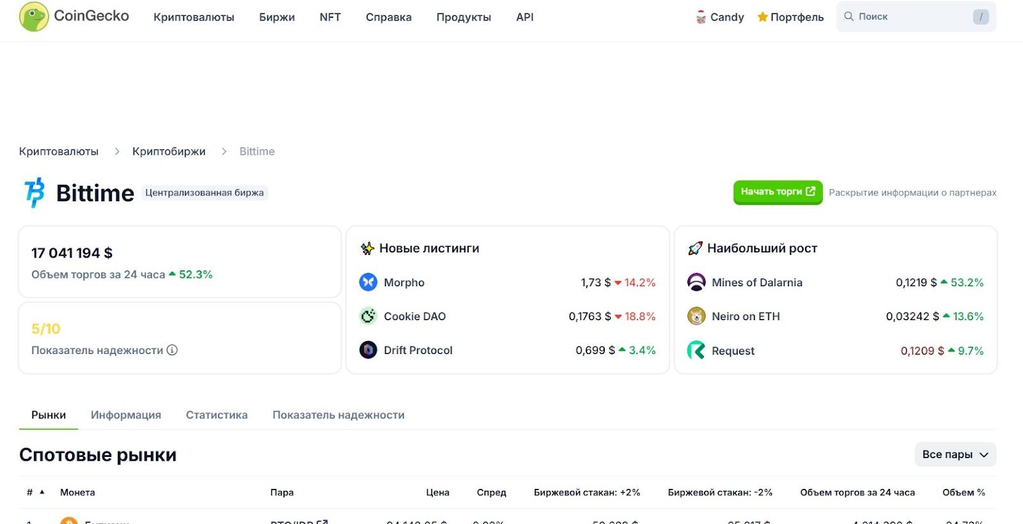Open the Все пары dropdown
The width and height of the screenshot is (1023, 524).
pos(955,454)
